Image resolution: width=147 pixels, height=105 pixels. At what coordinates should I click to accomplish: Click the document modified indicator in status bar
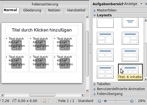pos(45,101)
